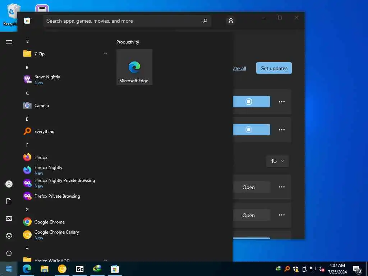The height and width of the screenshot is (276, 368).
Task: Click the magnifier icon in Store search
Action: tap(205, 21)
